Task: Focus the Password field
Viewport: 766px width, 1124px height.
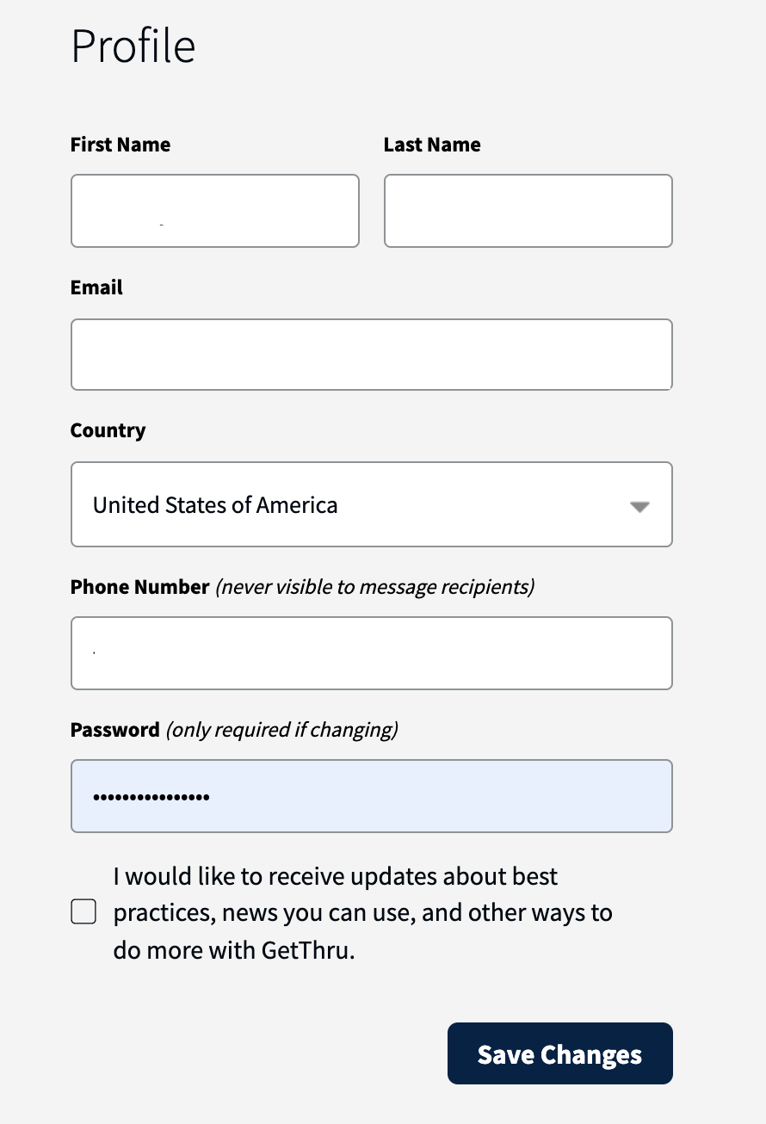Action: tap(371, 796)
